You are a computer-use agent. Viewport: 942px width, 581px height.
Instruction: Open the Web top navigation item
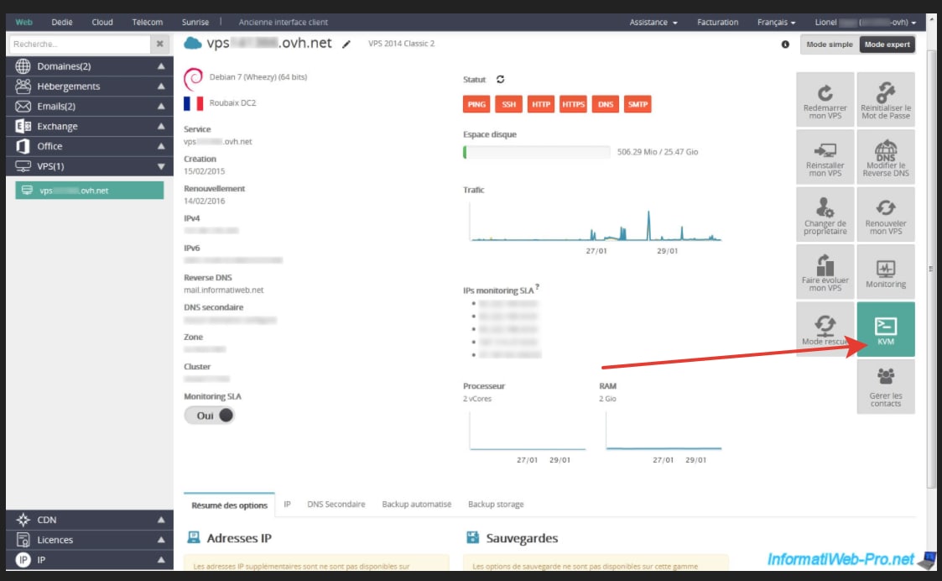[x=24, y=23]
